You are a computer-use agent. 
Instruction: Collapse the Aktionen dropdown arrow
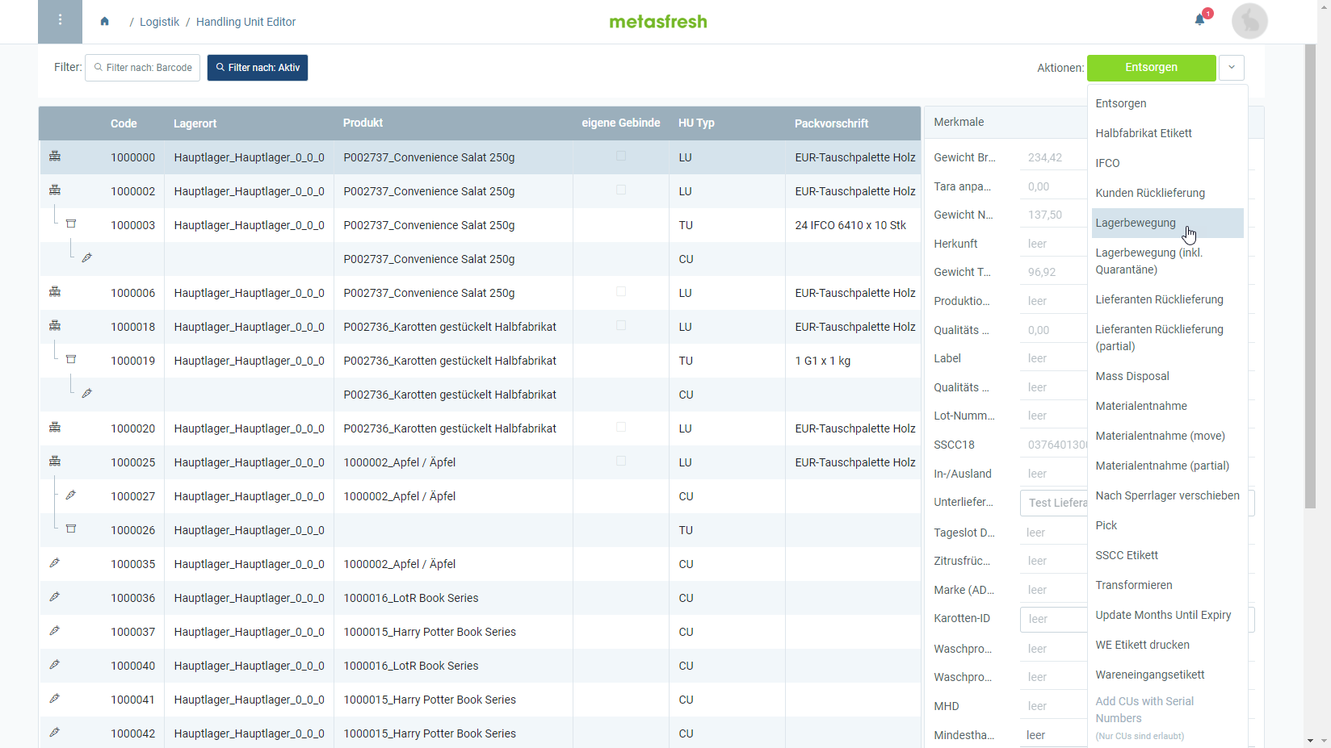1231,68
